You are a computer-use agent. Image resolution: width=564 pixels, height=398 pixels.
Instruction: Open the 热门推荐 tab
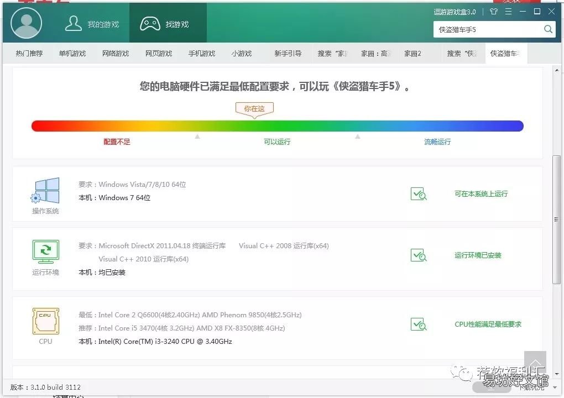coord(29,54)
